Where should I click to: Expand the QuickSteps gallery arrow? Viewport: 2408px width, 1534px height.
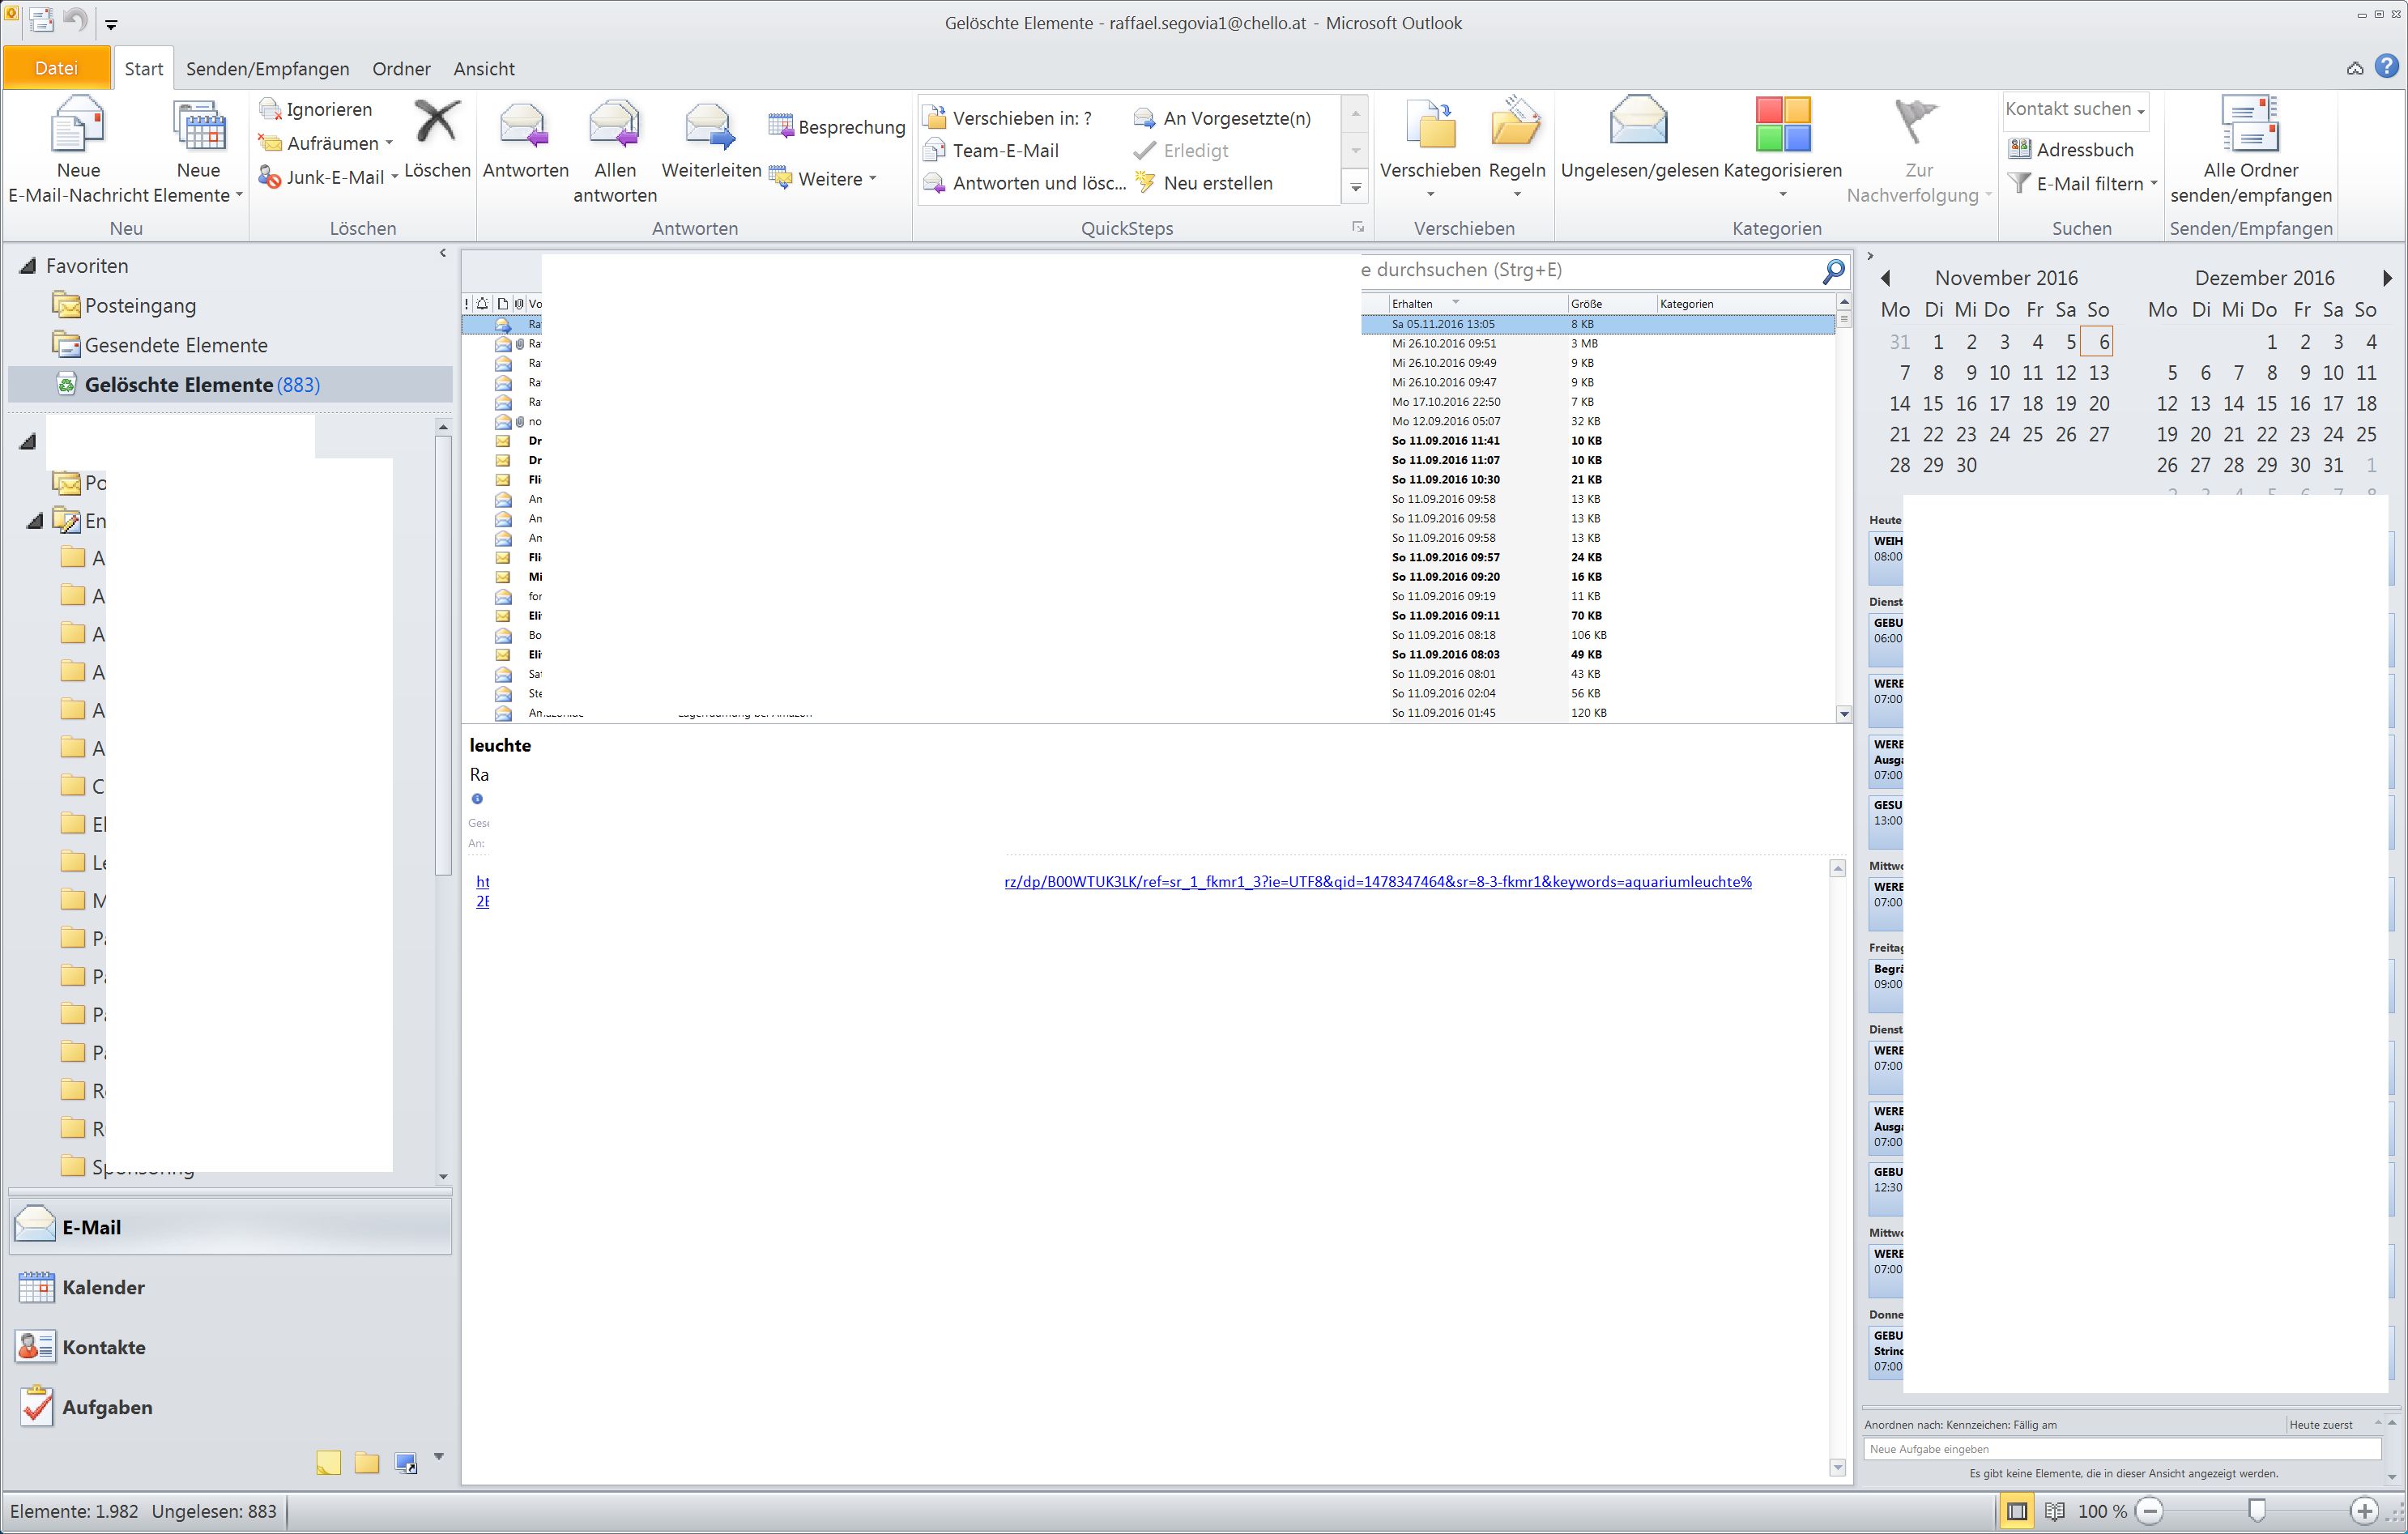(1355, 188)
